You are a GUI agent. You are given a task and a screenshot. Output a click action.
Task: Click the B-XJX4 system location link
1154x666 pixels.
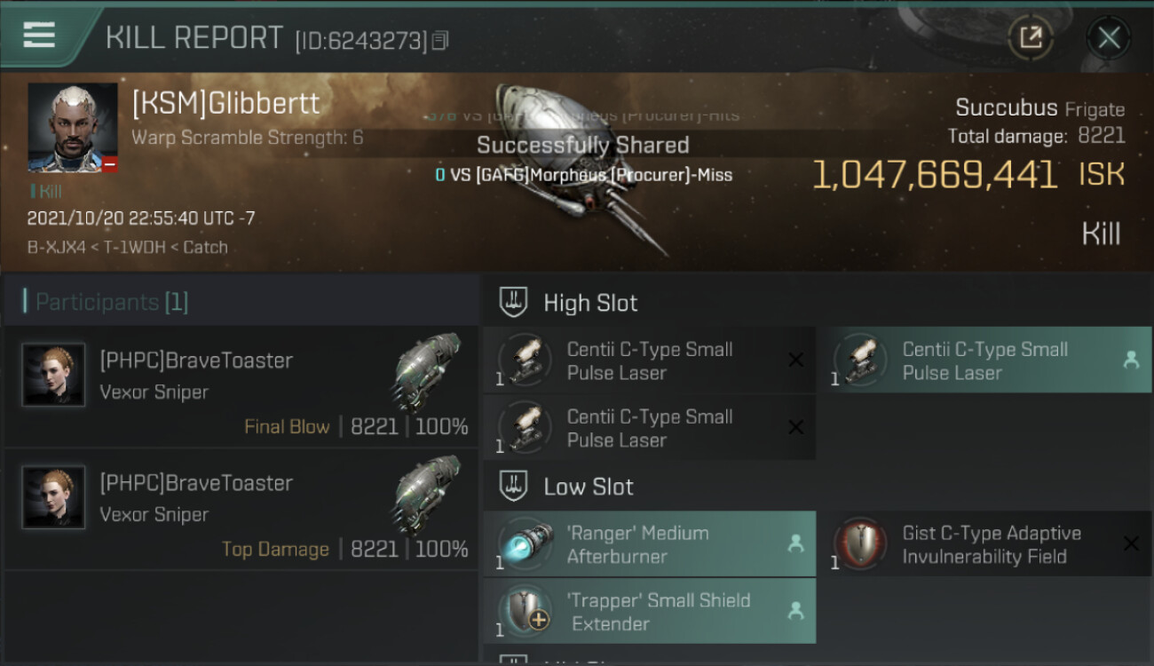coord(58,248)
